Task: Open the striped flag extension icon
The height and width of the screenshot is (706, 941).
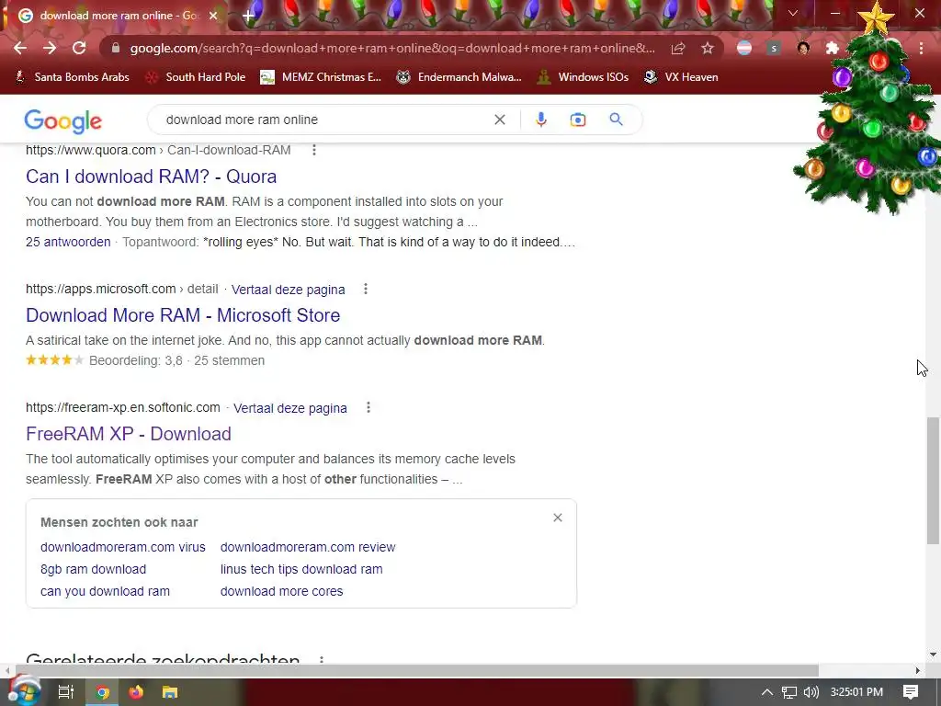Action: pos(744,48)
